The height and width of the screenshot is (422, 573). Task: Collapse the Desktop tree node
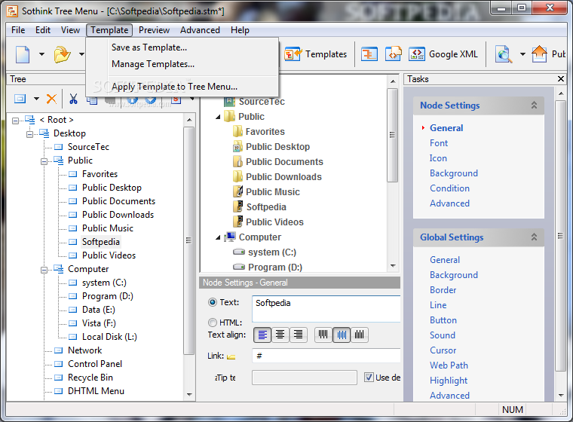click(x=29, y=134)
